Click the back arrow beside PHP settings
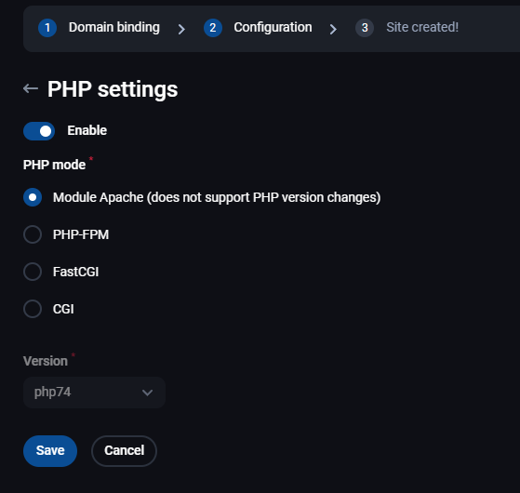Viewport: 520px width, 493px height. pyautogui.click(x=31, y=88)
